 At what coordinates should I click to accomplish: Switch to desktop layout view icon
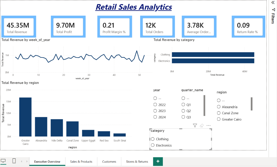(x=3, y=161)
